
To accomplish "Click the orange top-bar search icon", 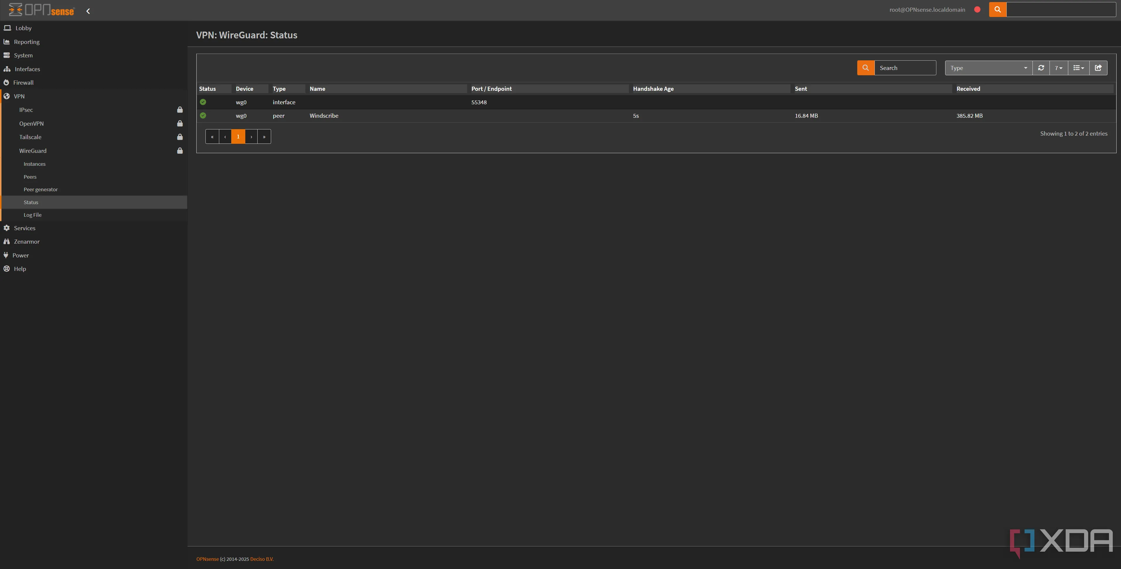I will tap(997, 10).
